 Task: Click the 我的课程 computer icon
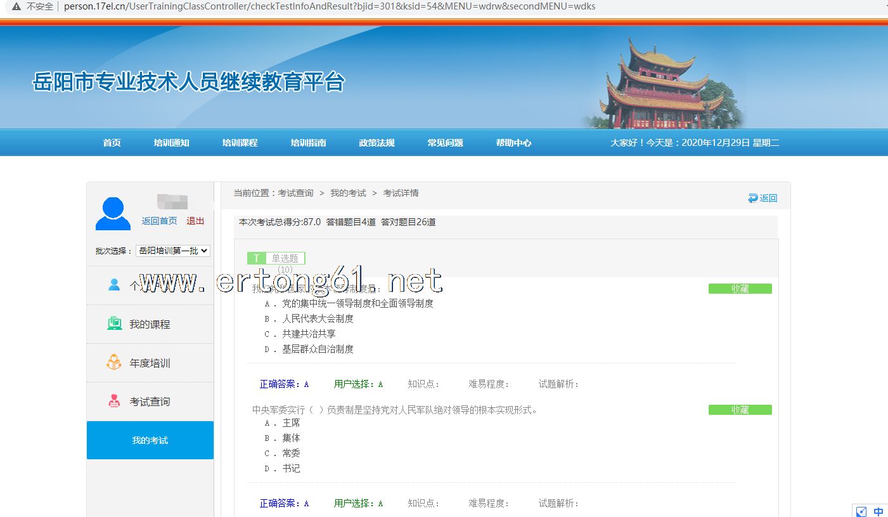click(114, 324)
